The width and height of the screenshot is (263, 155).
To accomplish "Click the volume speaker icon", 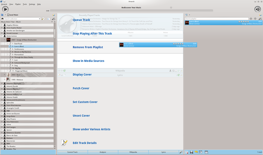I will point(257,9).
